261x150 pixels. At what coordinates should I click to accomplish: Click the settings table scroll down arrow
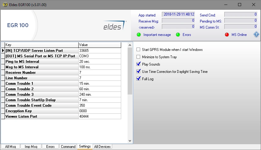130,141
